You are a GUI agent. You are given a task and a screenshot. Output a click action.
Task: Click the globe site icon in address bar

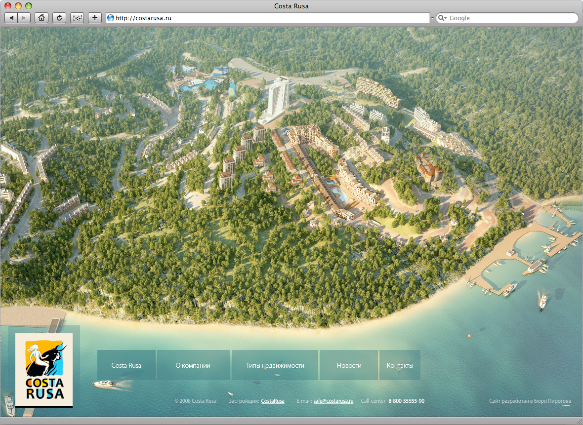point(111,18)
